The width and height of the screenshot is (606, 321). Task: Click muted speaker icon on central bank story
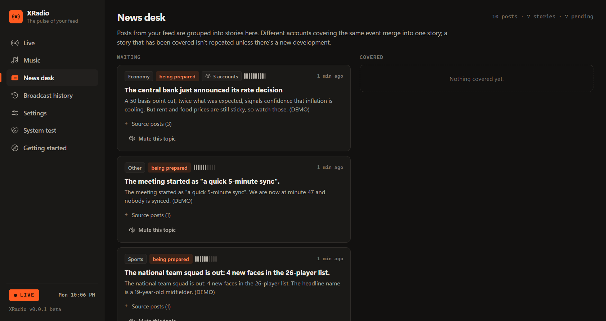(x=132, y=139)
